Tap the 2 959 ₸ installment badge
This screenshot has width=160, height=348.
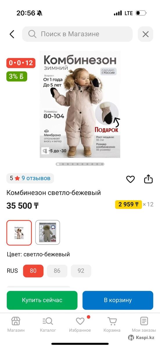click(128, 204)
